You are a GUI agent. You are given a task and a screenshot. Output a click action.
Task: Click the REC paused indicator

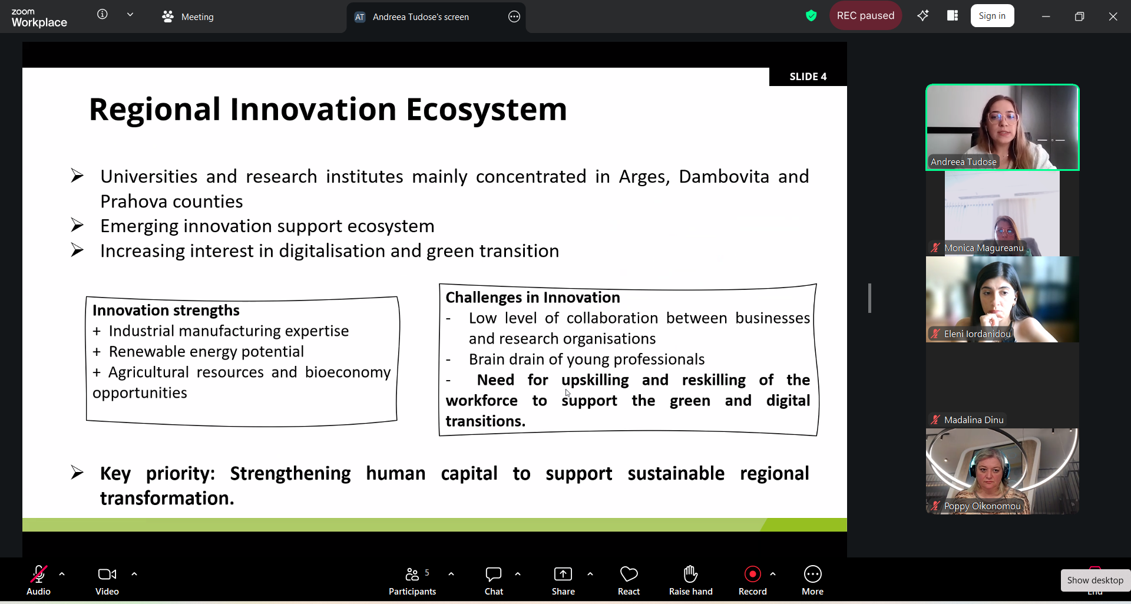point(865,16)
